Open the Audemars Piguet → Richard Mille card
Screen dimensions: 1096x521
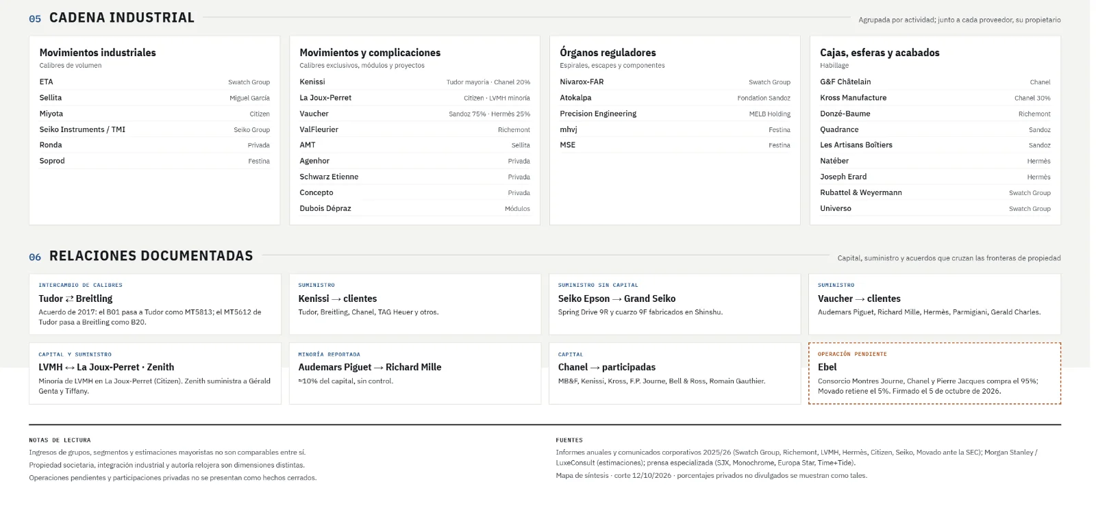pyautogui.click(x=414, y=373)
